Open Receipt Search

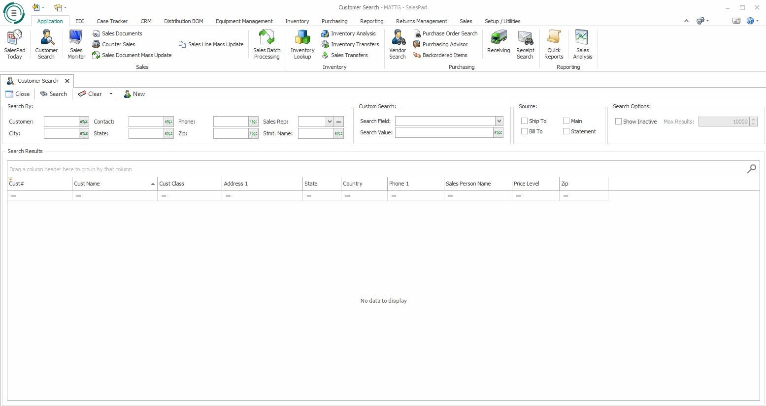pos(525,44)
